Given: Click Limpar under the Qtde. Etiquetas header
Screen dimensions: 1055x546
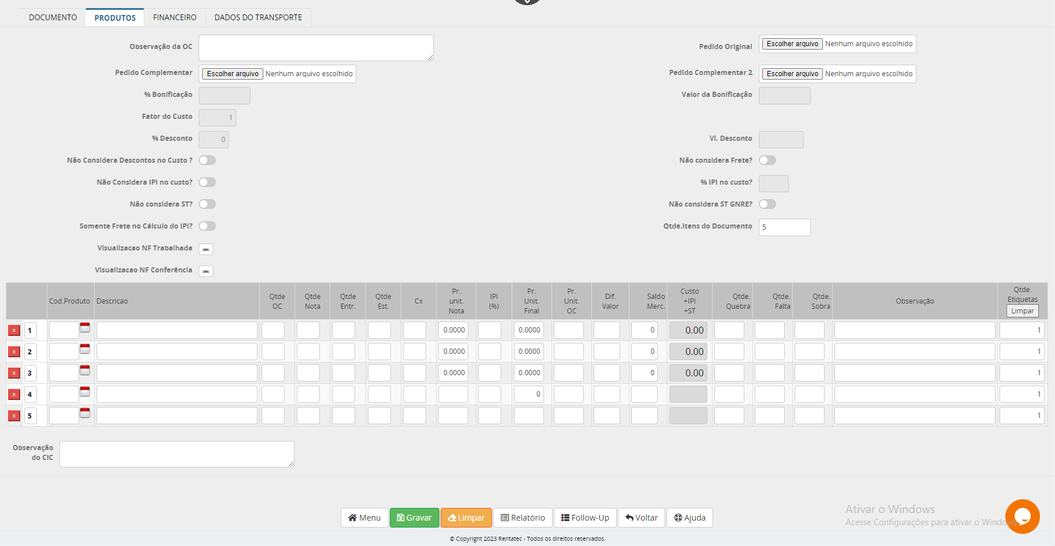Looking at the screenshot, I should coord(1022,311).
